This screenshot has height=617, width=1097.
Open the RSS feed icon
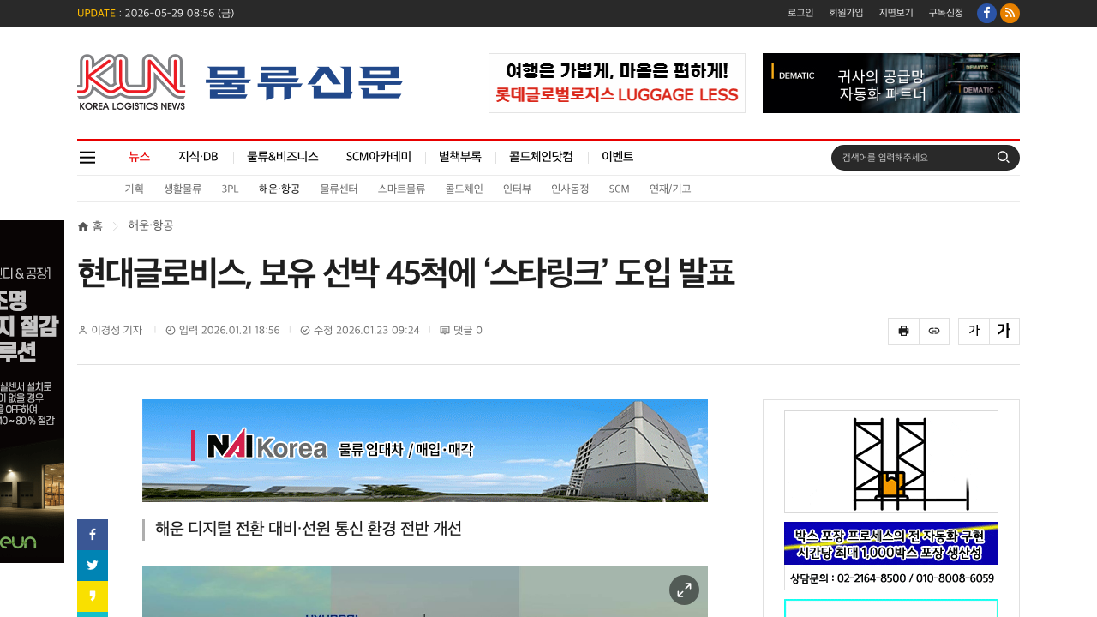[1010, 13]
